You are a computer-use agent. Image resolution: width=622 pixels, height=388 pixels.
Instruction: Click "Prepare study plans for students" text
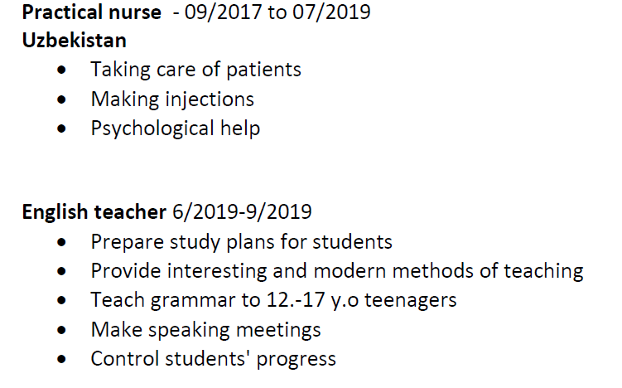tap(241, 242)
